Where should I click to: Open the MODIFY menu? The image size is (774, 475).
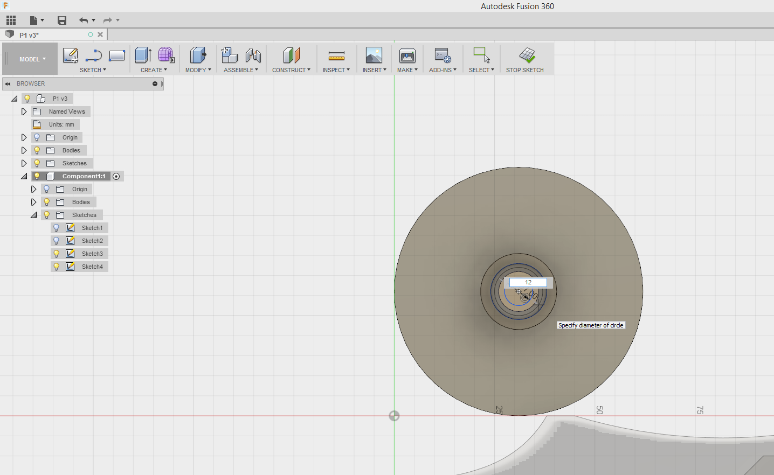(198, 70)
